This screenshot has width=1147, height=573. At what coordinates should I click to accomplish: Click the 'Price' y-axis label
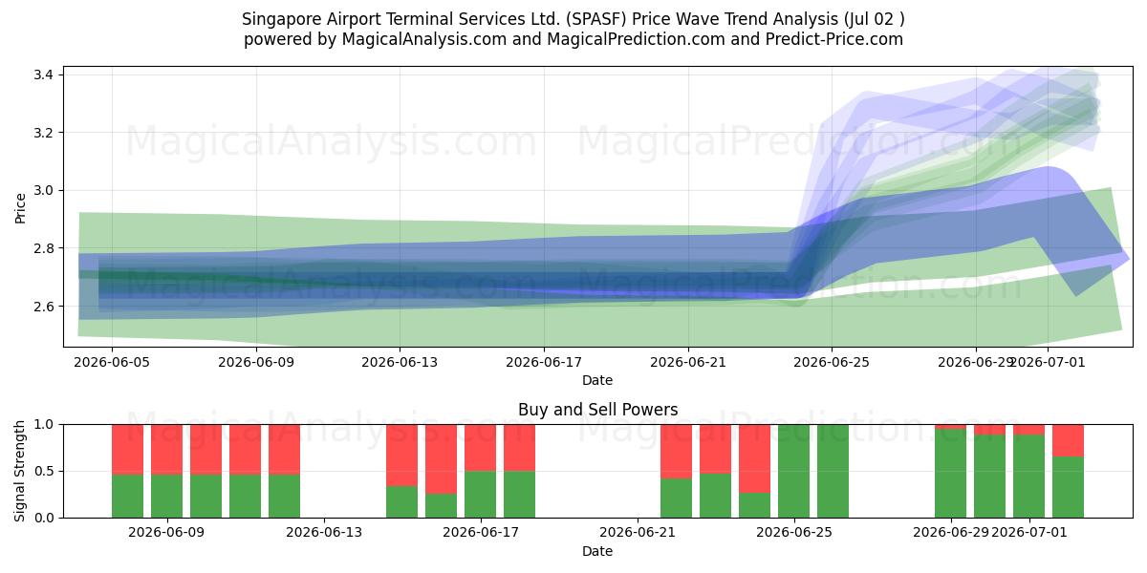(x=22, y=206)
